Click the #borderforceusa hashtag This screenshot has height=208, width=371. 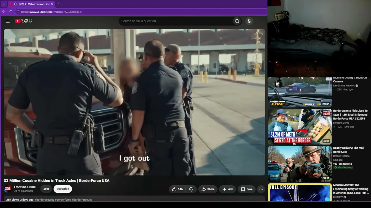pos(82,200)
